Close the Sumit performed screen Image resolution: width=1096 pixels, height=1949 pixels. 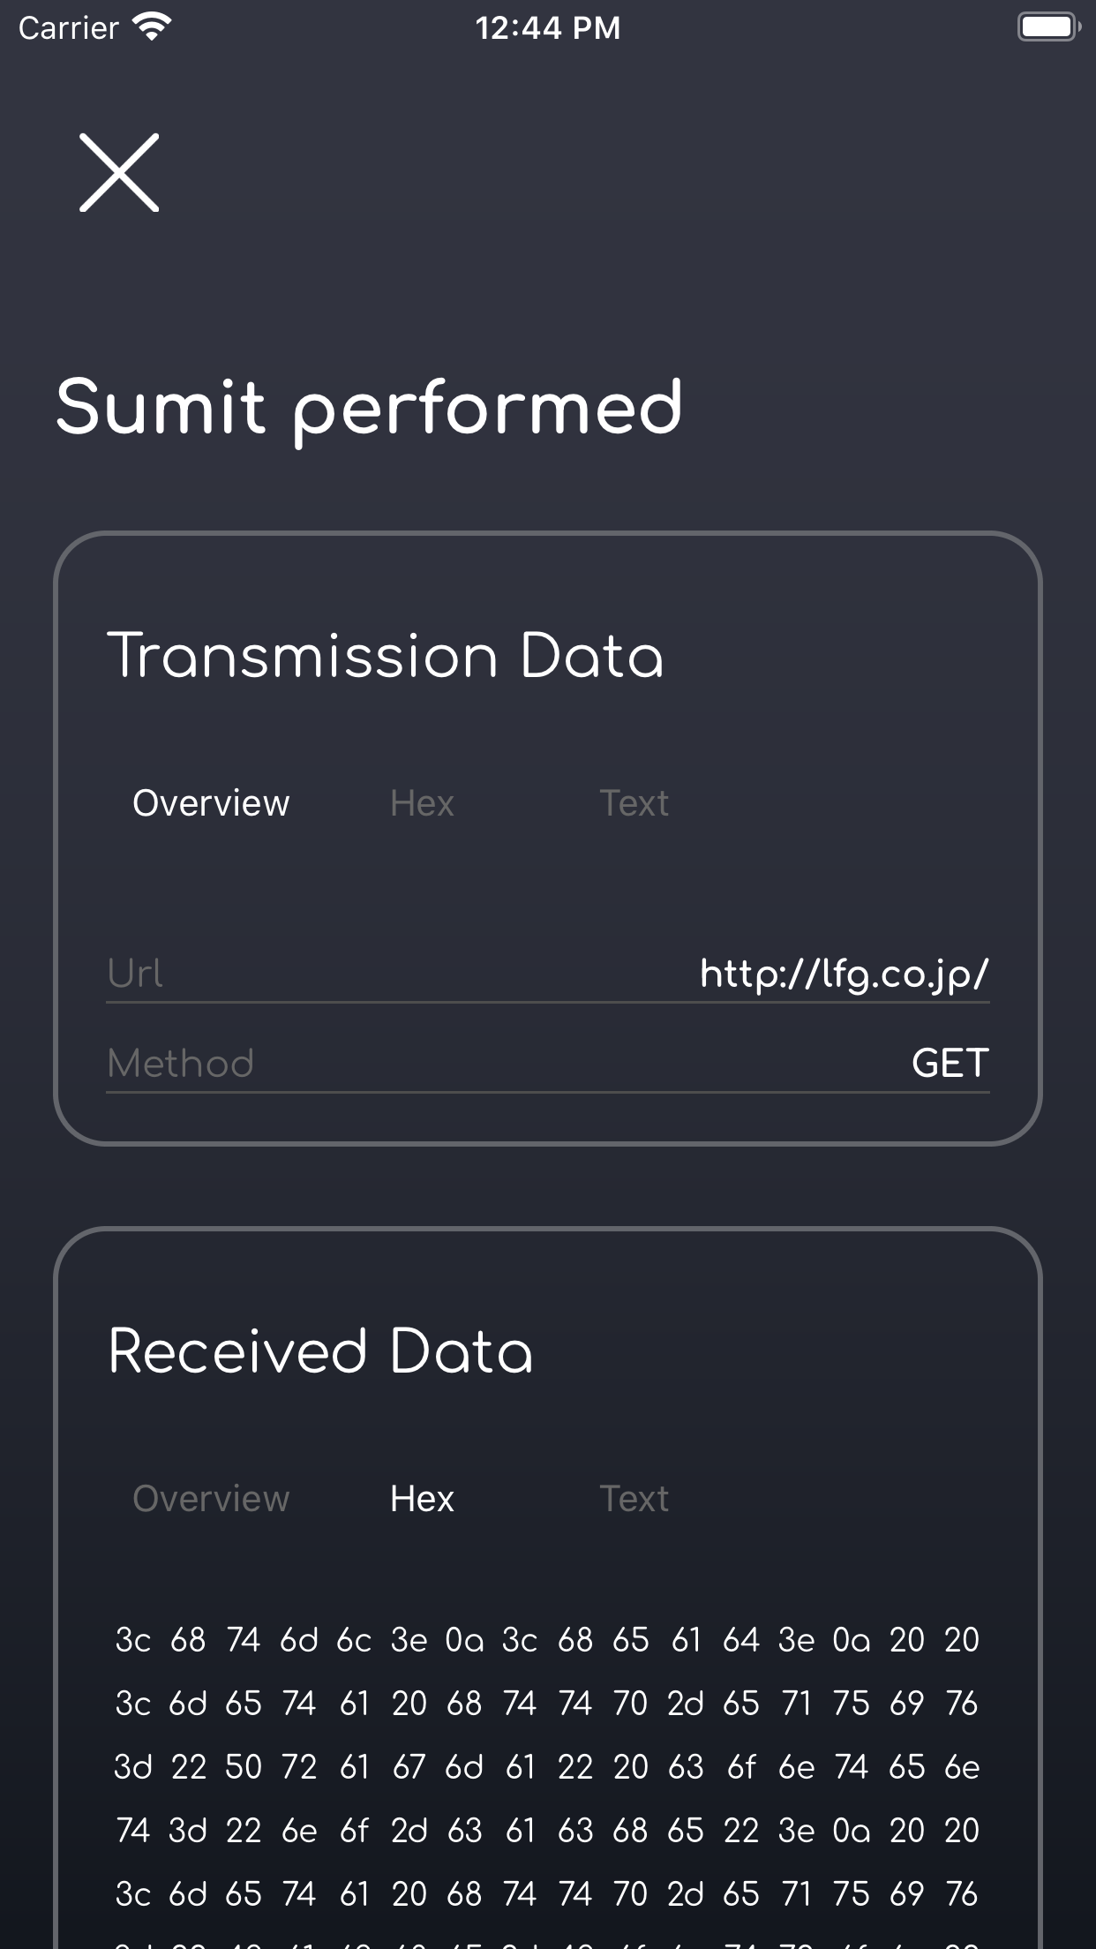point(118,173)
